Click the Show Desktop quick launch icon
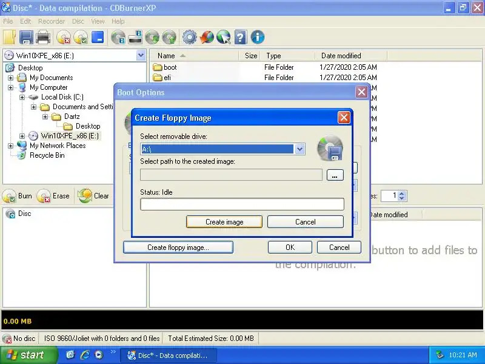 coord(70,355)
